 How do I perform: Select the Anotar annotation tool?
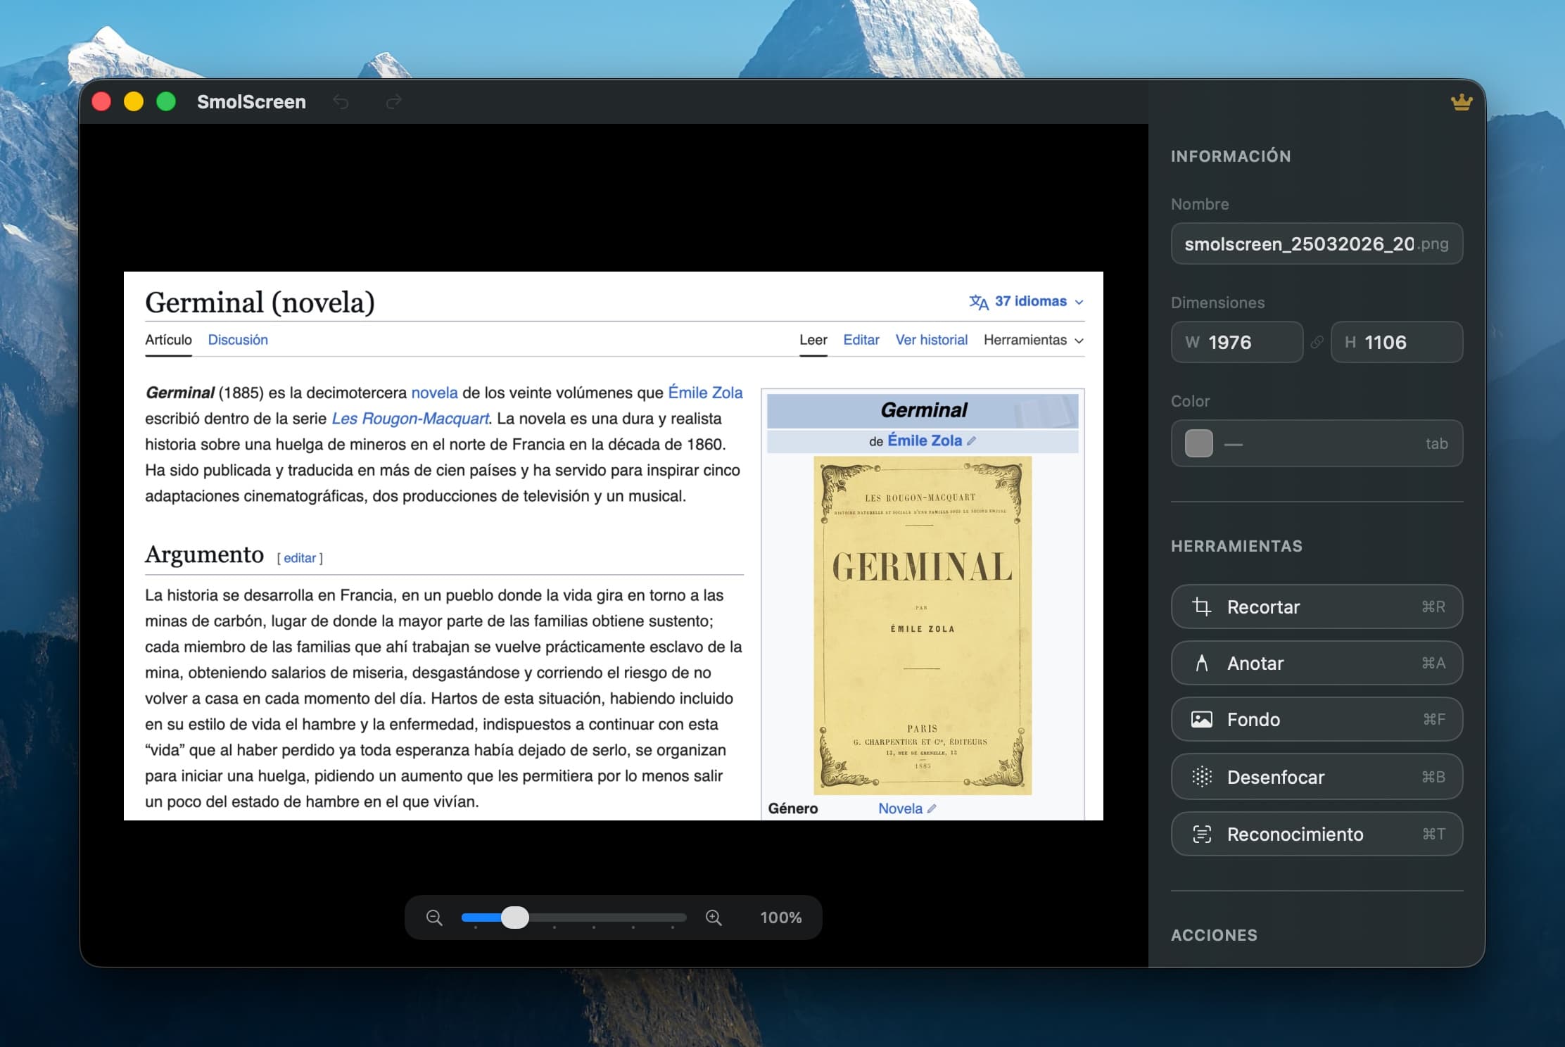click(1317, 663)
